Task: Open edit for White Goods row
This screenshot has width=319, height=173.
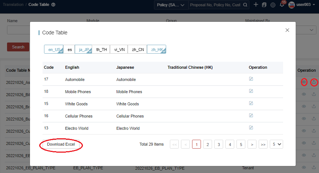Action: click(x=251, y=104)
